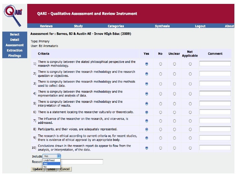Viewport: 236px width, 177px height.
Task: Click the Barnes & Austin assessment title
Action: pyautogui.click(x=81, y=34)
